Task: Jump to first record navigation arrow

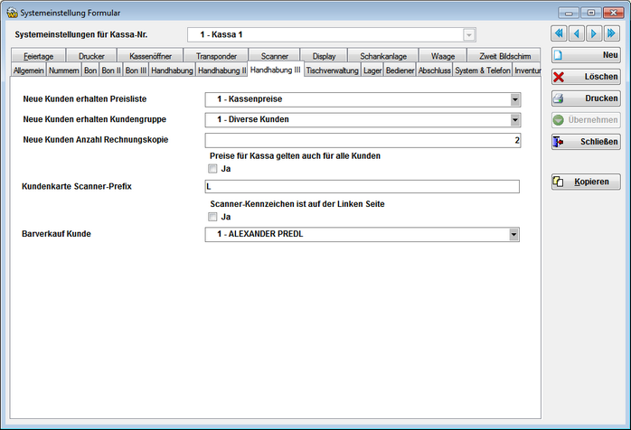Action: [x=559, y=33]
